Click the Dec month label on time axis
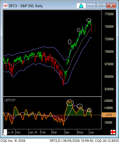 click(18, 132)
